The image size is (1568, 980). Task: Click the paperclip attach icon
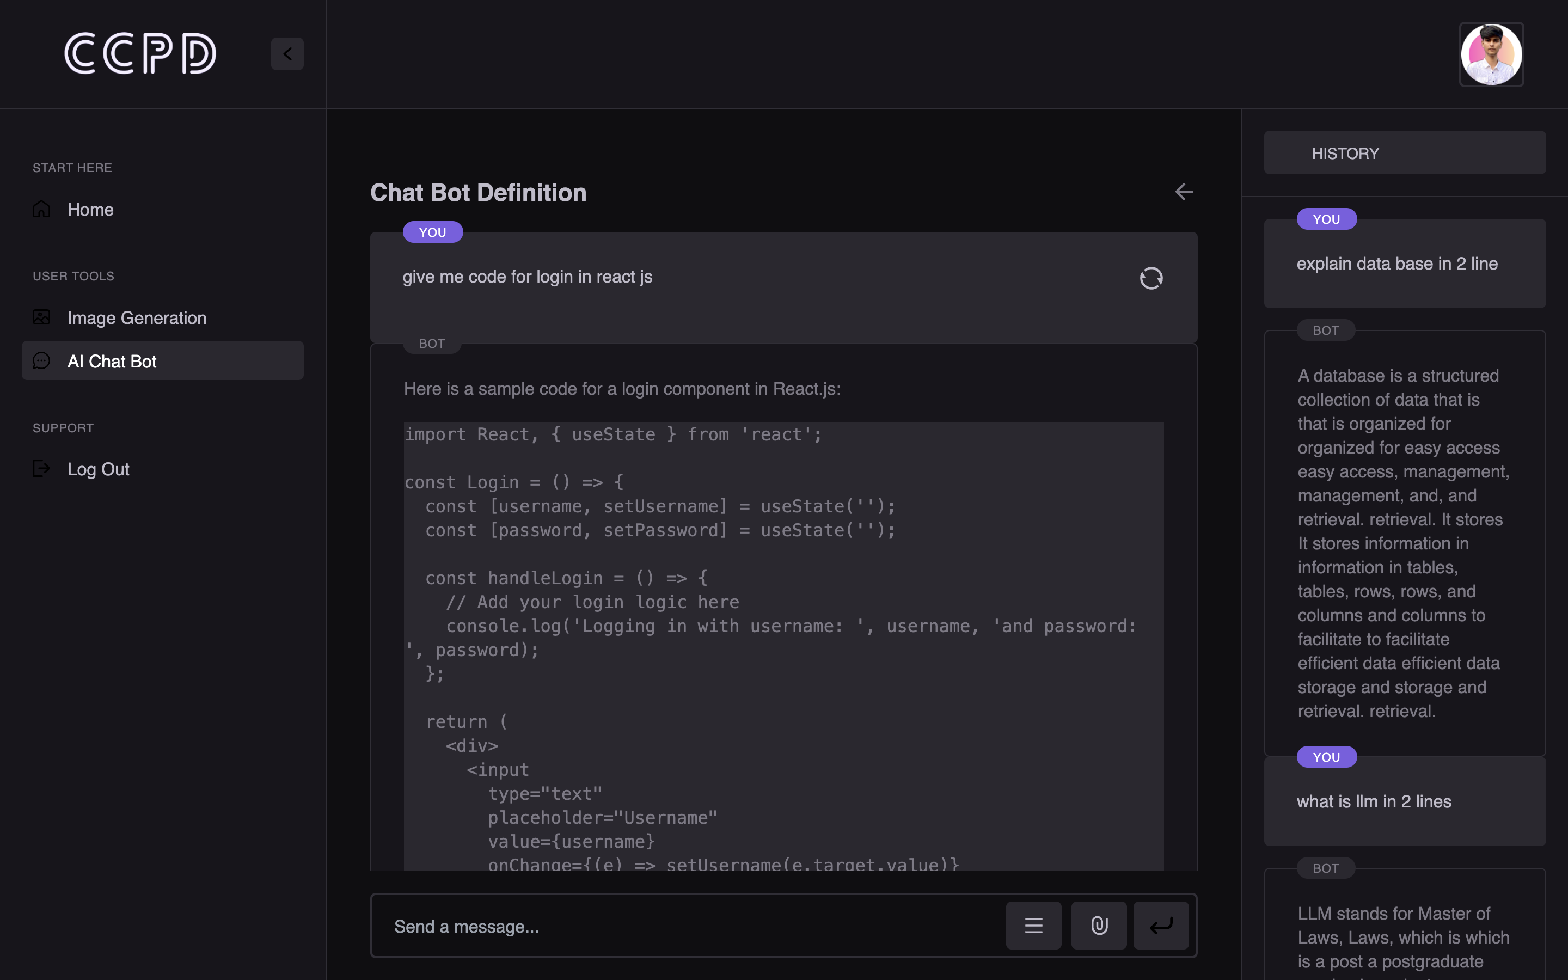[1099, 926]
